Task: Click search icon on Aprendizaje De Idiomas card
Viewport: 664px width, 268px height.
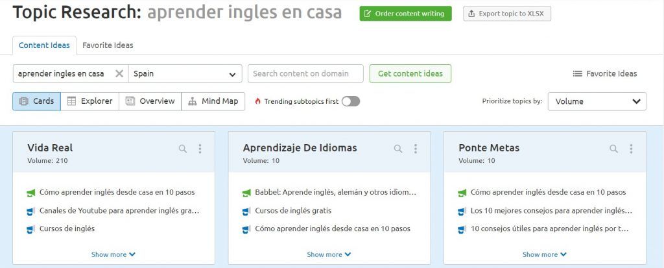Action: pyautogui.click(x=398, y=149)
